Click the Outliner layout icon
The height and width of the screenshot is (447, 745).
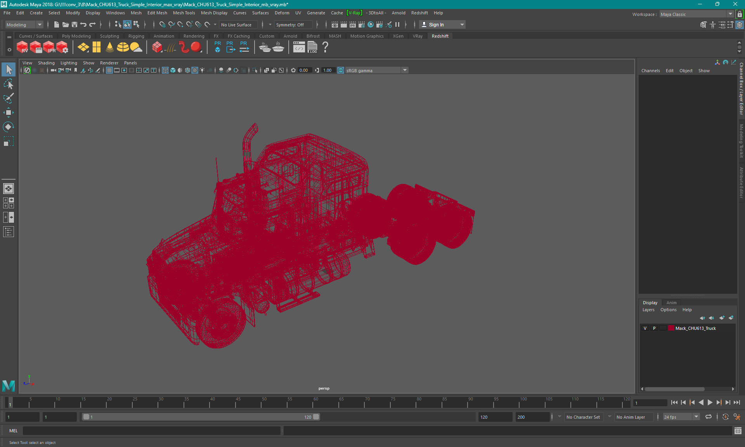click(x=9, y=232)
